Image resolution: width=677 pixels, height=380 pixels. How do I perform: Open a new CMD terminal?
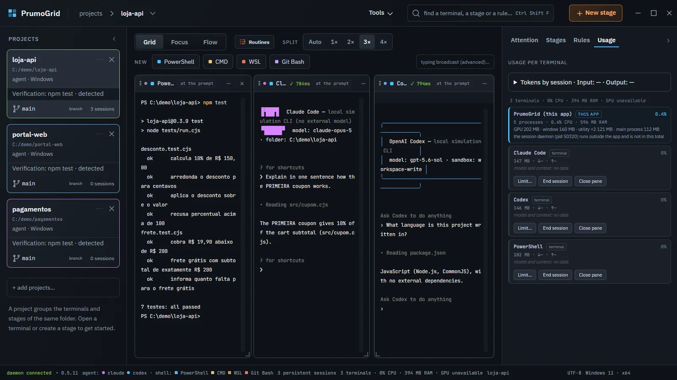point(218,62)
